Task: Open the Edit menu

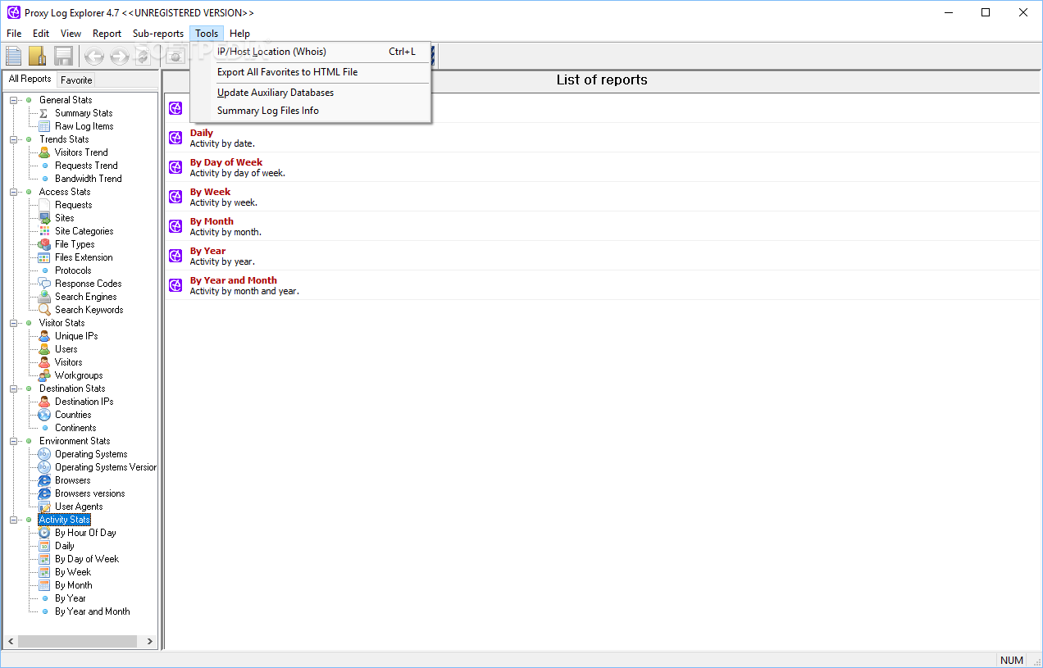Action: tap(41, 34)
